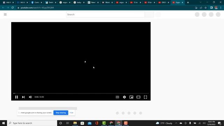This screenshot has height=126, width=224.
Task: Open the browser side panel
Action: tap(211, 8)
